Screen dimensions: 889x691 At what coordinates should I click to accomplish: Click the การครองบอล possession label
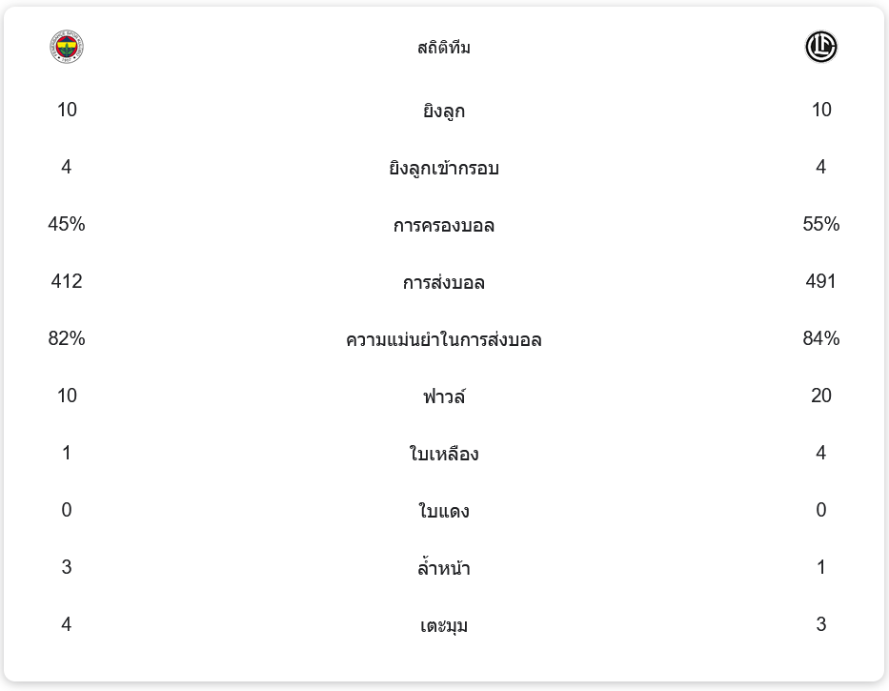444,225
